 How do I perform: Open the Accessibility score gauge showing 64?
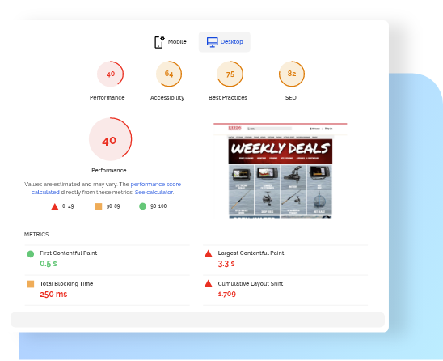tap(169, 74)
